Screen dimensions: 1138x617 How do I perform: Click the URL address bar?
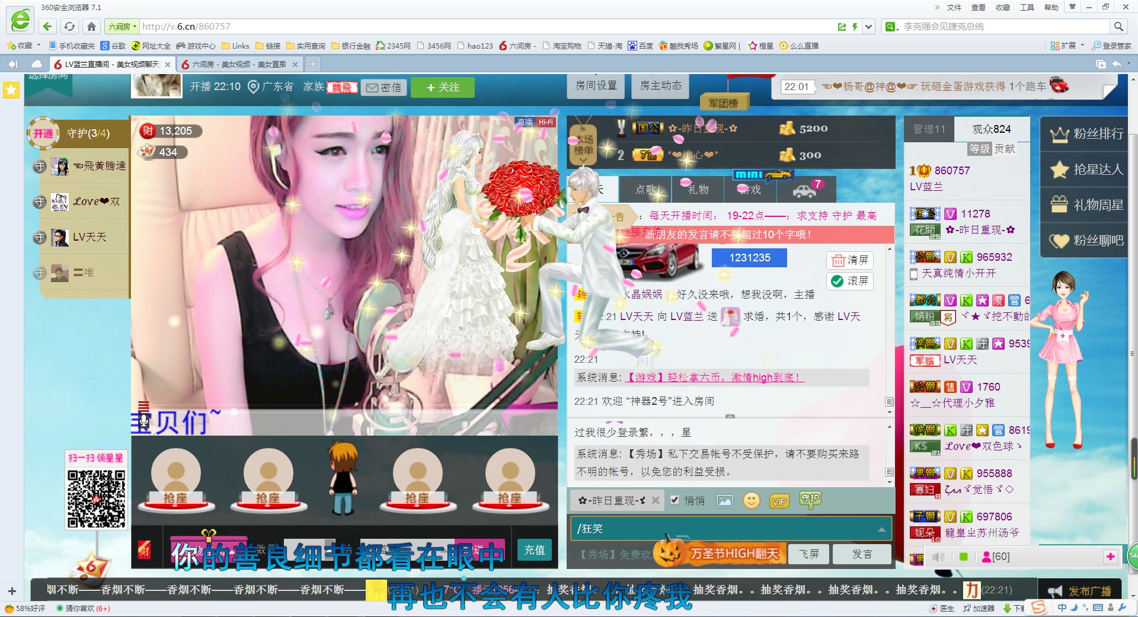click(486, 27)
